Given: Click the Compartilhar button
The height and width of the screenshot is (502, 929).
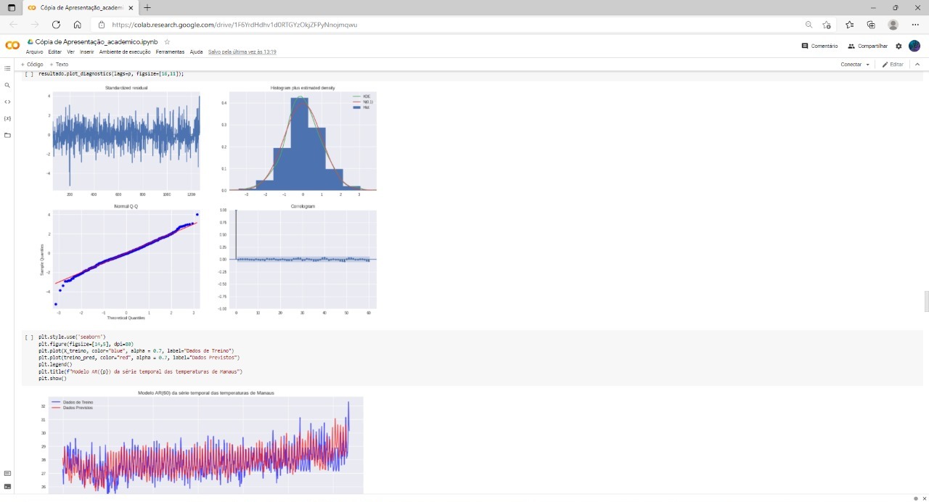Looking at the screenshot, I should click(x=867, y=46).
